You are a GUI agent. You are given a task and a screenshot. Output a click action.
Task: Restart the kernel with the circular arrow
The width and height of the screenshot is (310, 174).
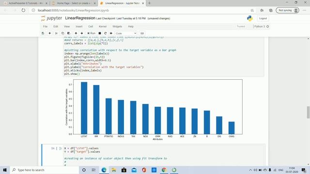click(x=106, y=33)
